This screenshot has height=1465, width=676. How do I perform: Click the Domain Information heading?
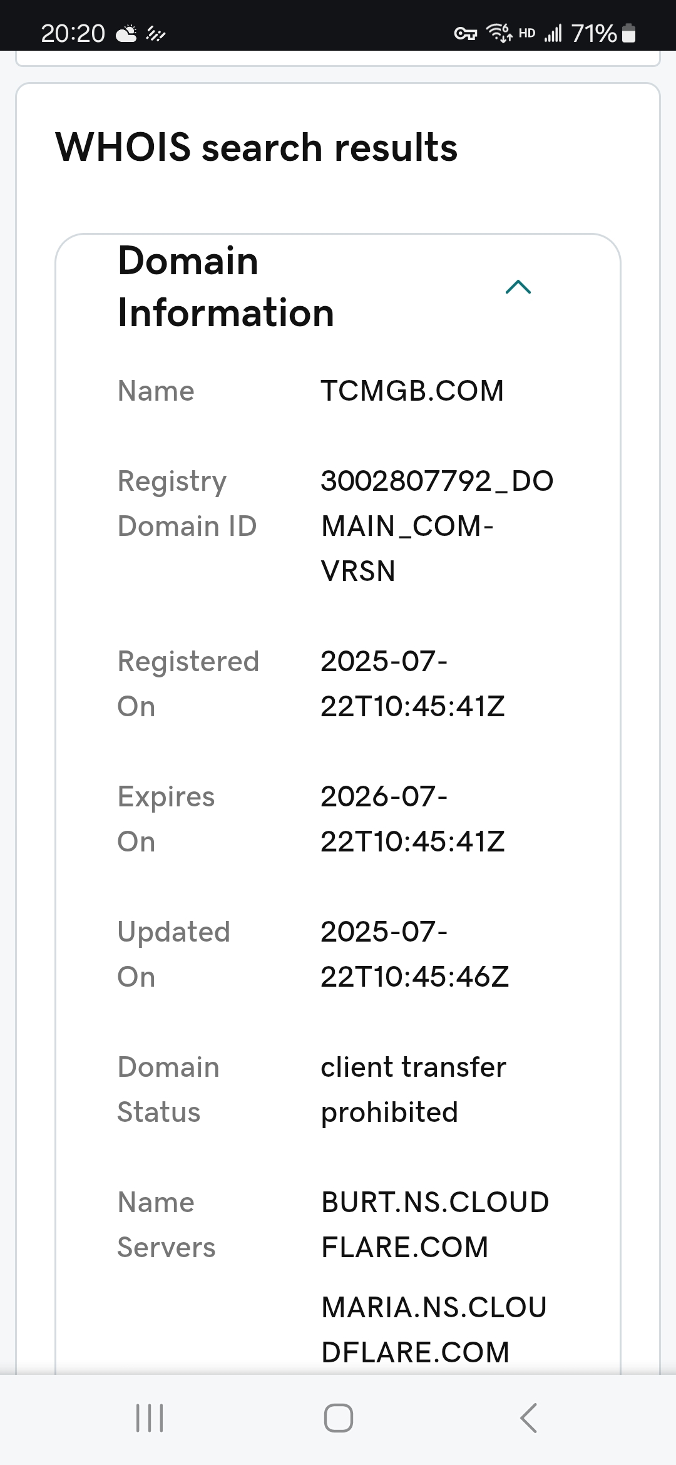click(225, 287)
